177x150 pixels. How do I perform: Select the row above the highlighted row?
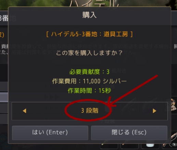[x=4, y=86]
